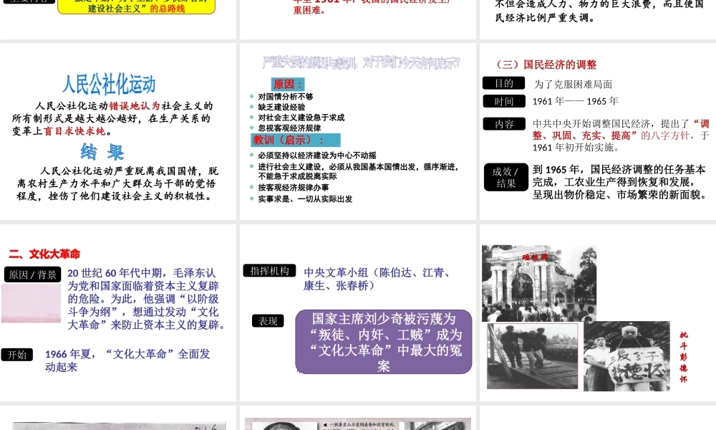Image resolution: width=716 pixels, height=430 pixels.
Task: Open the 二、文化大革命 slide thumbnail
Action: pyautogui.click(x=118, y=312)
